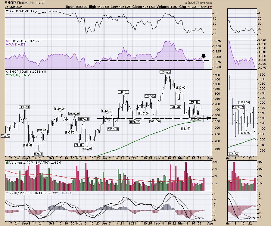Click the black down arrow in relative strength panel
Viewport: 271px width, 226px height.
click(x=204, y=56)
